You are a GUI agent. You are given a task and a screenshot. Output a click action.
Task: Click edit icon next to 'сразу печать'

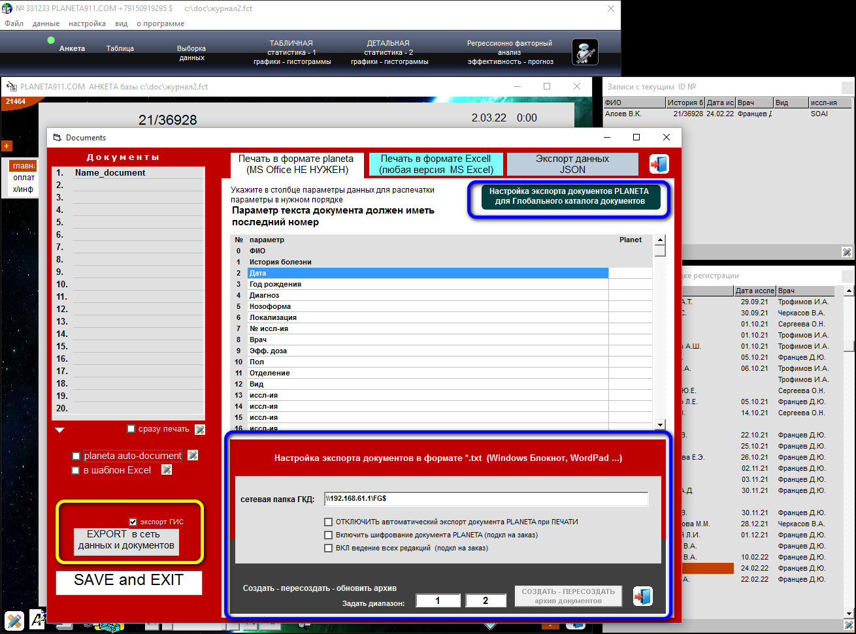pos(200,430)
